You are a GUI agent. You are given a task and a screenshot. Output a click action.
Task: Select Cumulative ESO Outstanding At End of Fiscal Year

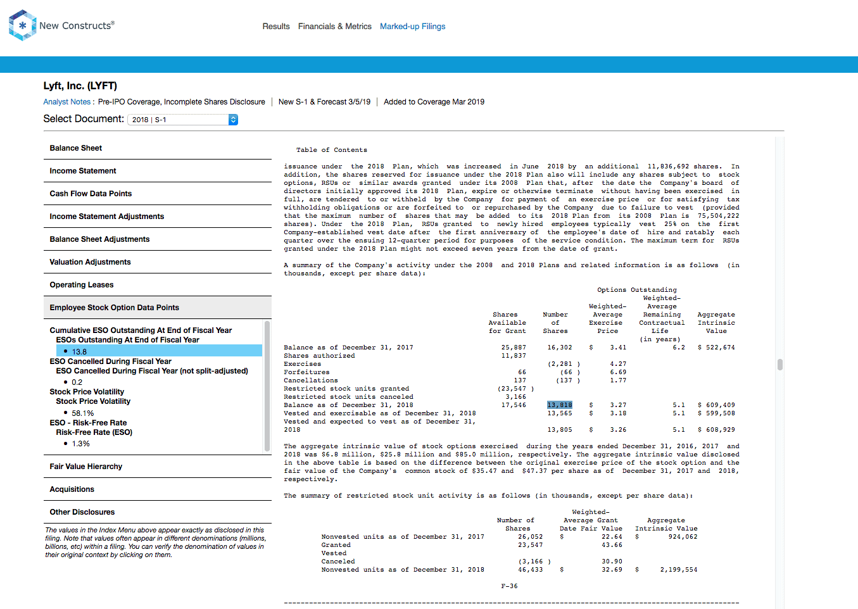click(x=141, y=330)
